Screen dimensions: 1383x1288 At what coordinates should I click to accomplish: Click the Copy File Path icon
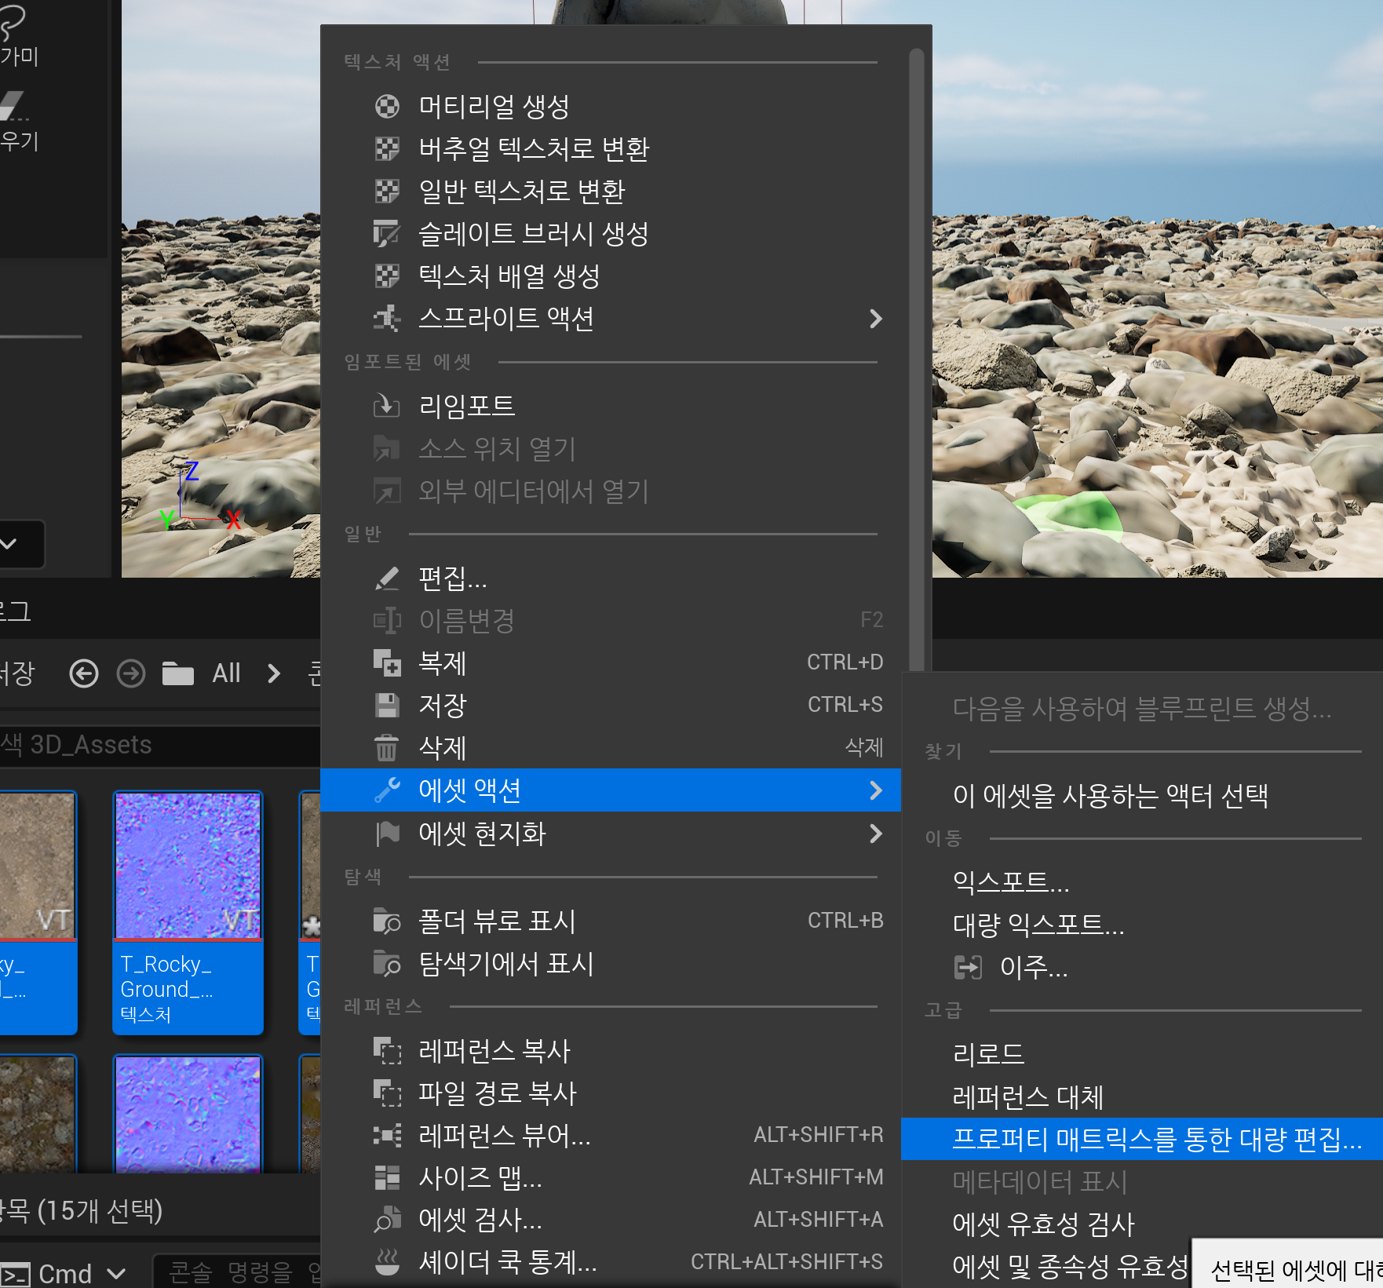[387, 1093]
